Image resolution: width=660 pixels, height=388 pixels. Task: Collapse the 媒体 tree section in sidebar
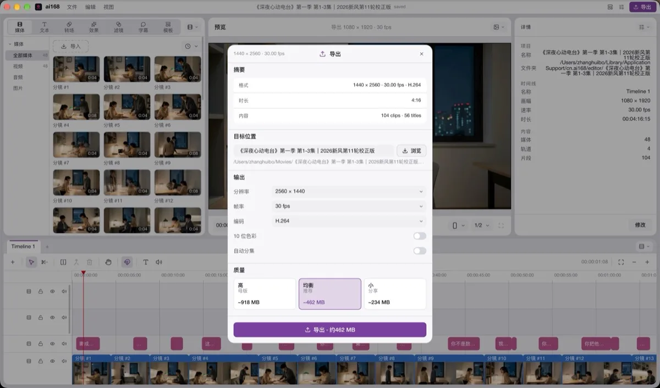click(10, 44)
